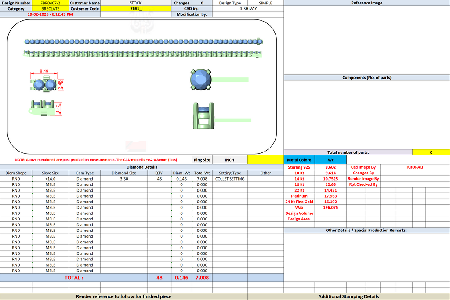Click the 10 Kt weight 9.614
450x300 pixels.
tap(330, 173)
